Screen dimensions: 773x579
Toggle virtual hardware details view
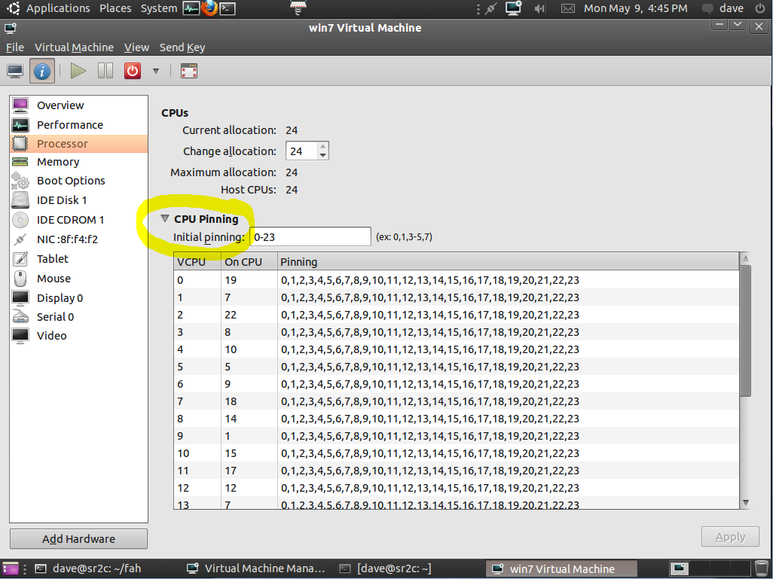[42, 71]
